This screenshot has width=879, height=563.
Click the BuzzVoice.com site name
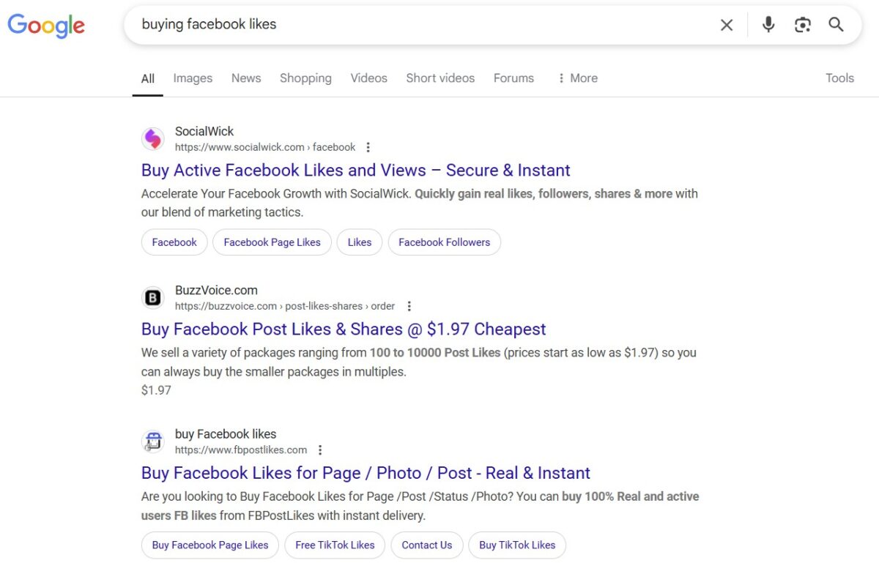(216, 291)
